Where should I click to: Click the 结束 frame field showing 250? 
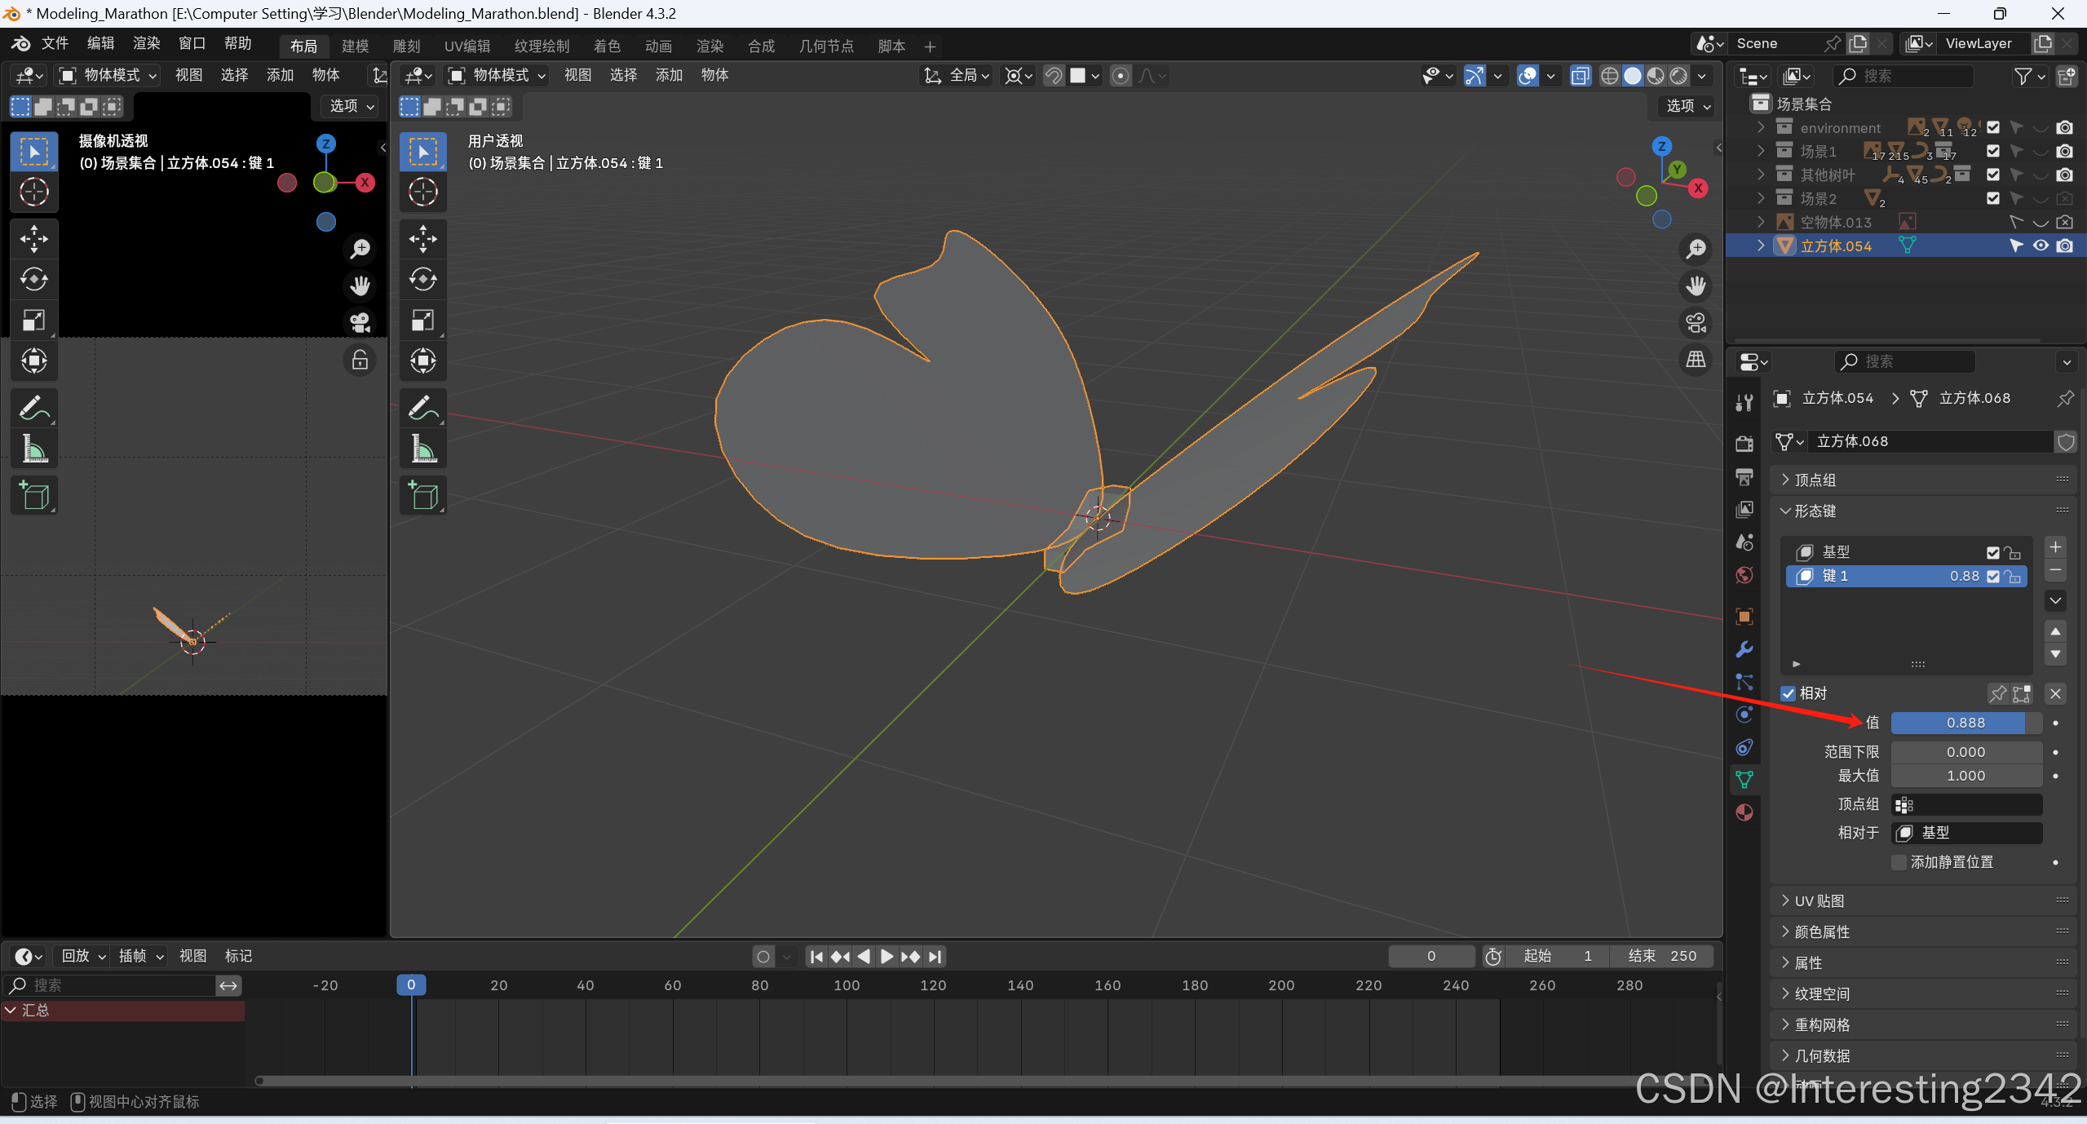pyautogui.click(x=1662, y=956)
